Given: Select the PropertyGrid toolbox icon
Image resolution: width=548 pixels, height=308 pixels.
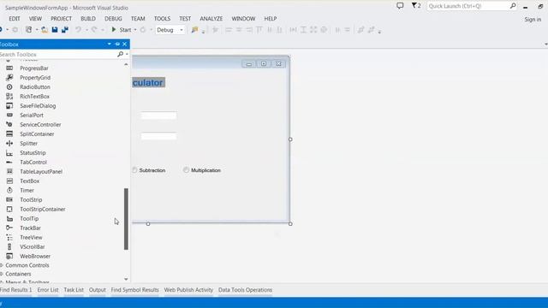Looking at the screenshot, I should coord(9,78).
